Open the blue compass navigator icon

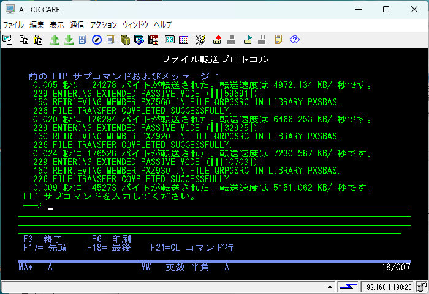click(97, 40)
